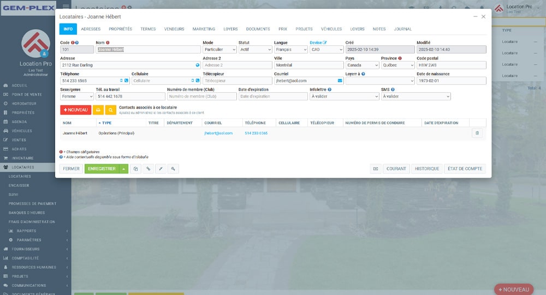Screen dimensions: 546x295
Task: Delete Joanne Hébert contact with trash icon
Action: (477, 133)
